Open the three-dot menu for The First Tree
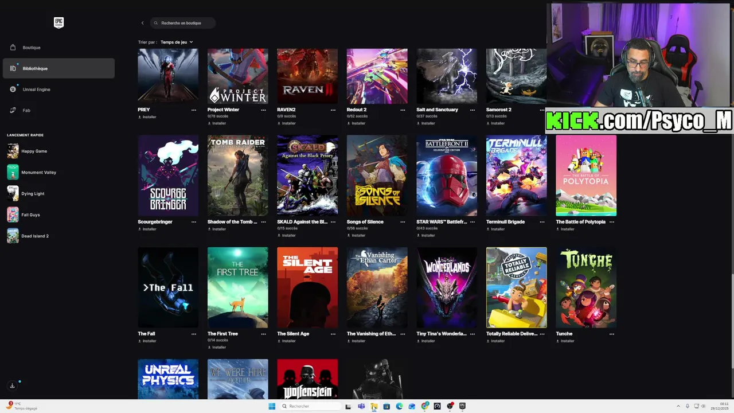Image resolution: width=734 pixels, height=413 pixels. (x=263, y=334)
